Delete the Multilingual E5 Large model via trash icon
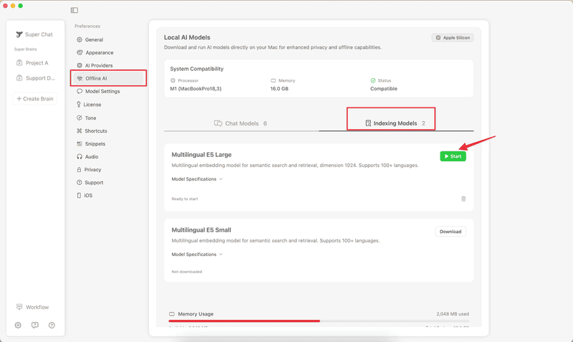This screenshot has height=342, width=573. 463,199
